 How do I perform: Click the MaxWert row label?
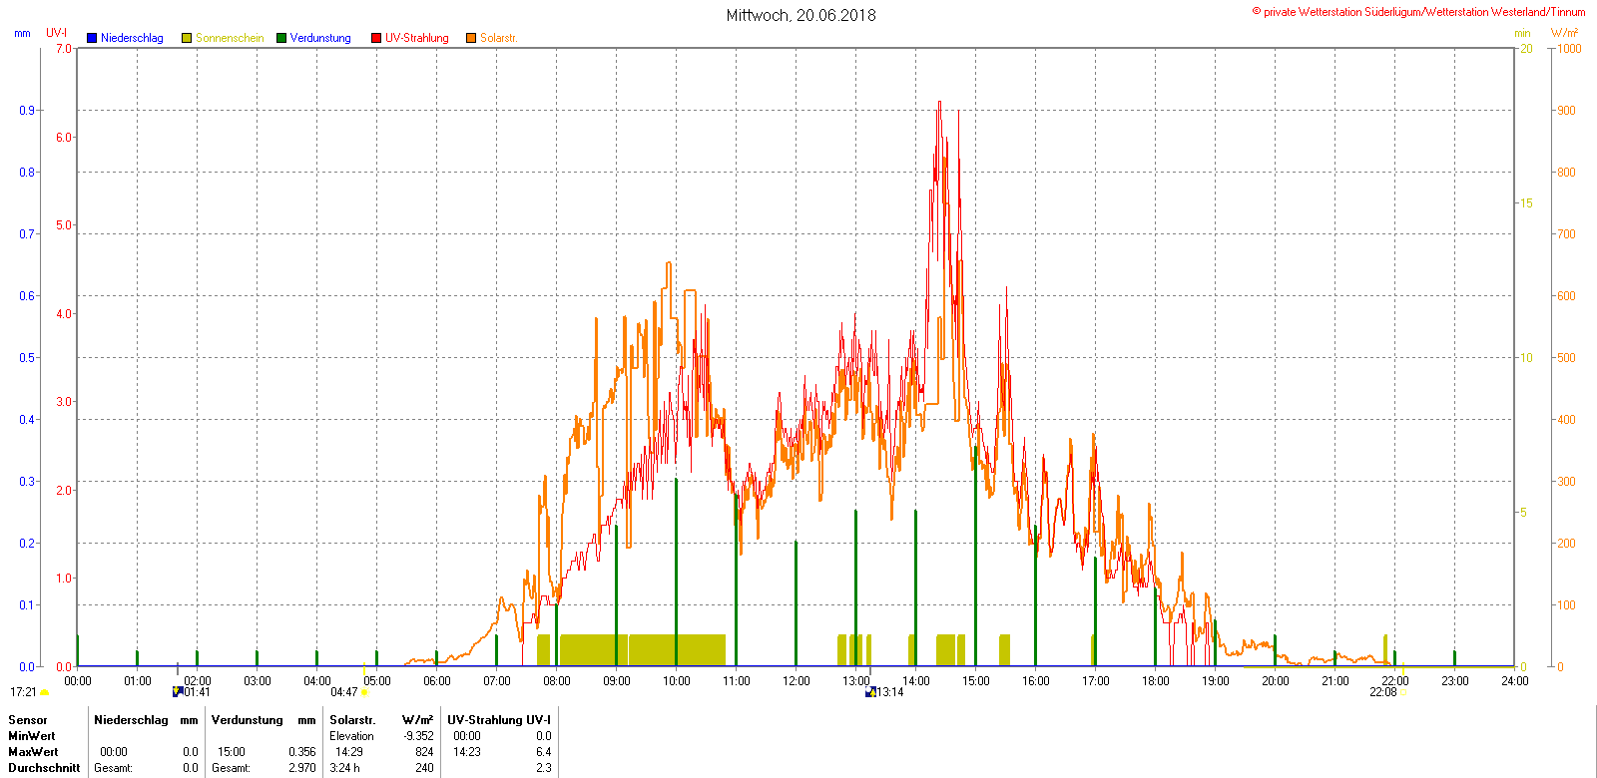point(33,752)
